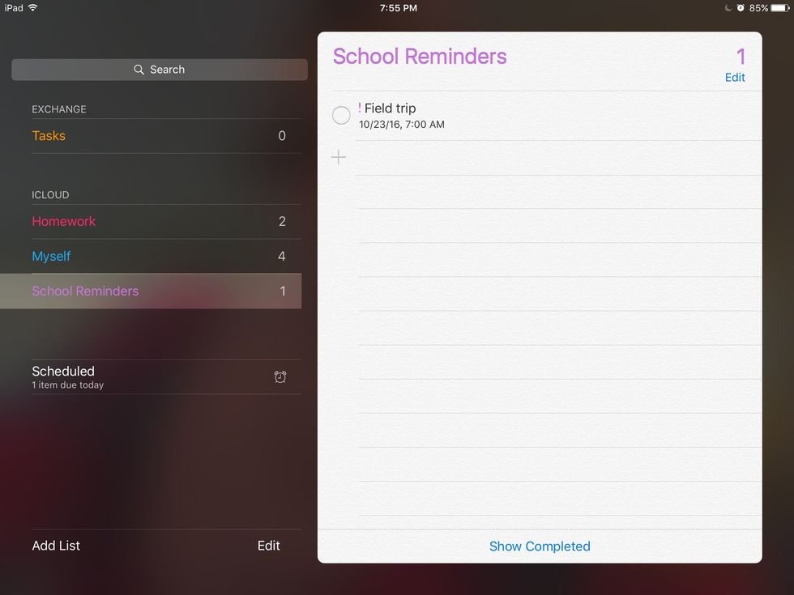The height and width of the screenshot is (595, 794).
Task: Tap the Scheduled alarm clock icon
Action: [x=280, y=377]
